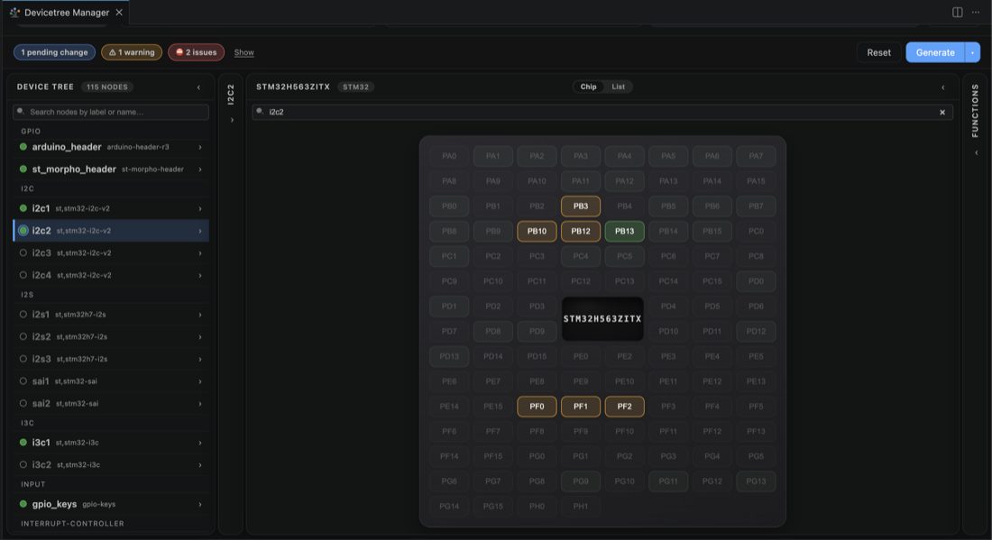Screen dimensions: 992x540
Task: Click pin PA0 on the chip
Action: coord(449,156)
